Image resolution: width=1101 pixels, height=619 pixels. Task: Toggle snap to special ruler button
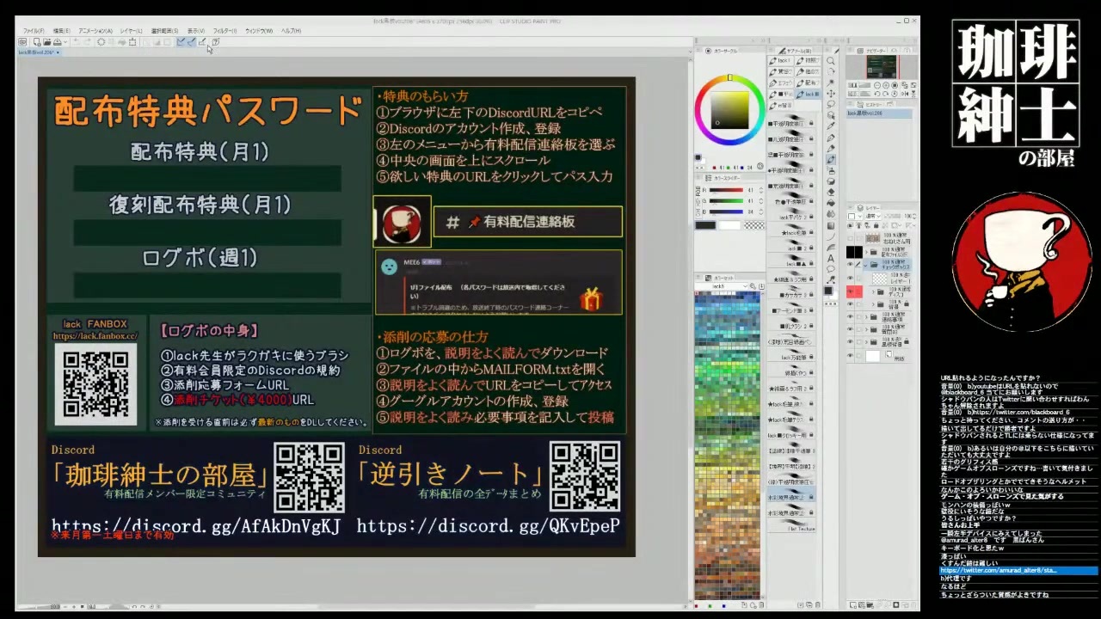[192, 42]
